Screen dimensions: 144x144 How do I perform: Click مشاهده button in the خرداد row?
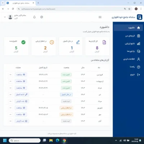tap(21, 88)
